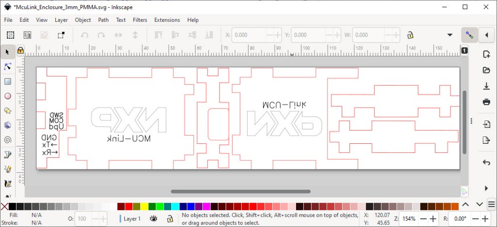This screenshot has width=497, height=227.
Task: Open the Extensions menu
Action: point(167,20)
